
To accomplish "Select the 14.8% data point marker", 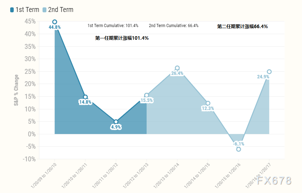I will (x=85, y=97).
